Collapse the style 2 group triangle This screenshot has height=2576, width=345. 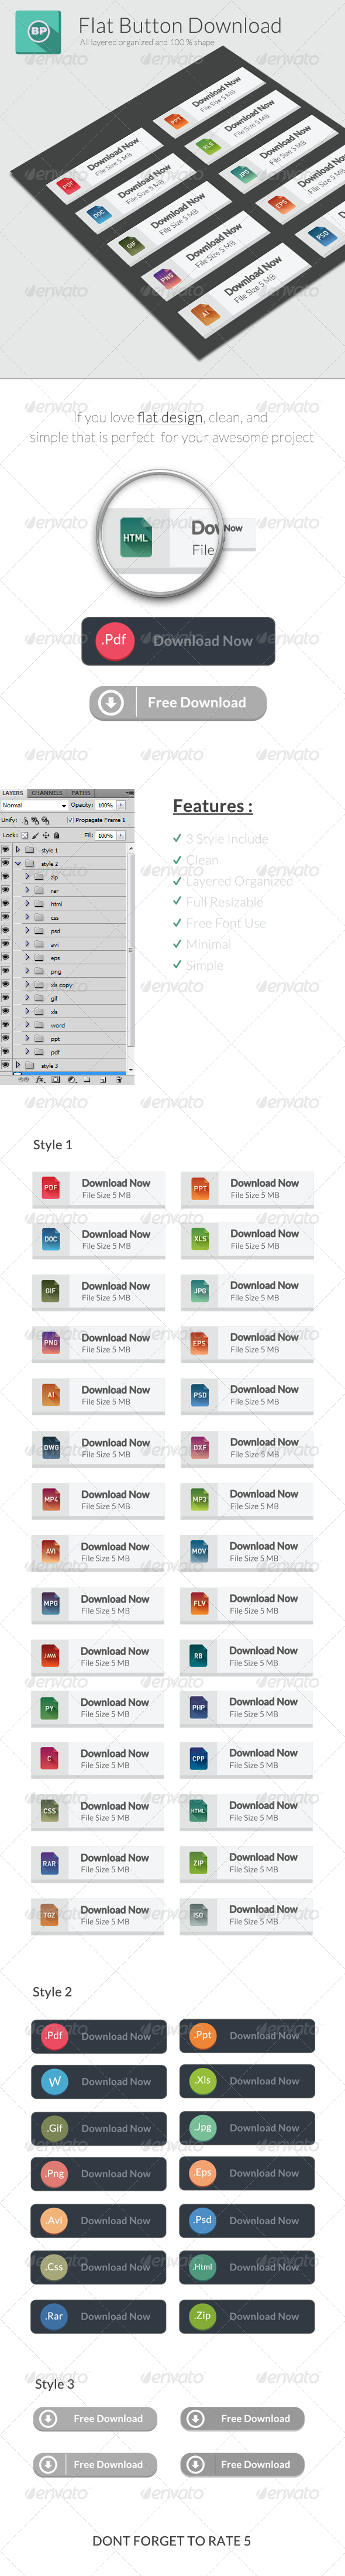pyautogui.click(x=17, y=863)
